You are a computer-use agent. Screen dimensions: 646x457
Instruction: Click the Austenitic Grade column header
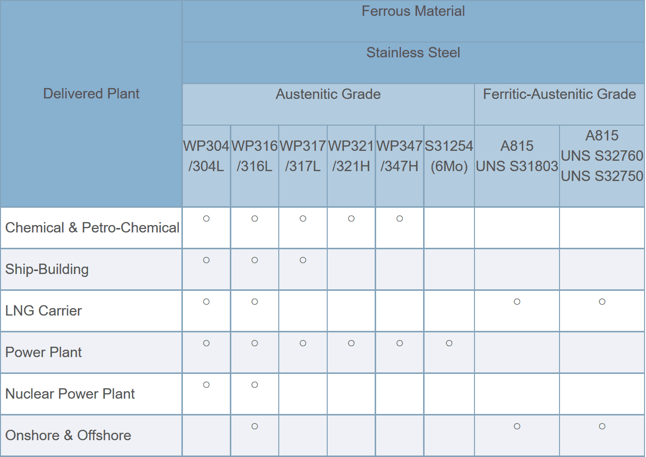pyautogui.click(x=328, y=94)
